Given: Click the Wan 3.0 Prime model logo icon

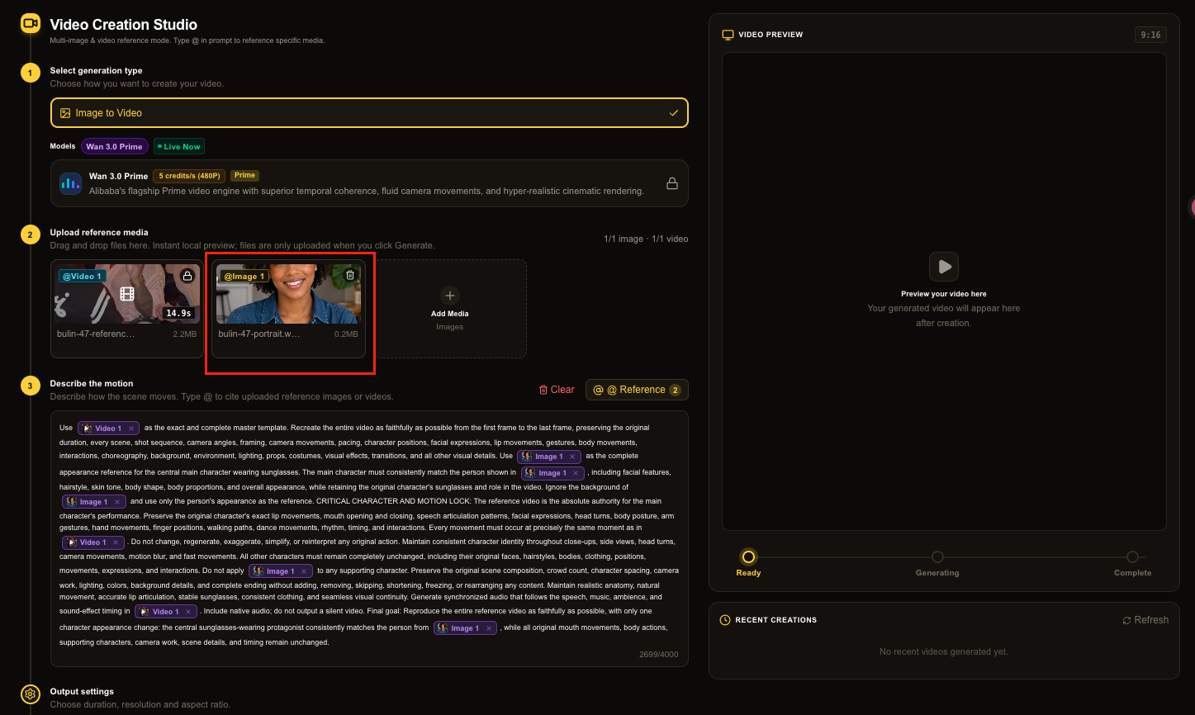Looking at the screenshot, I should click(x=70, y=183).
